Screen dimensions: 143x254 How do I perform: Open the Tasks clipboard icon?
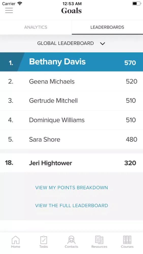click(44, 240)
